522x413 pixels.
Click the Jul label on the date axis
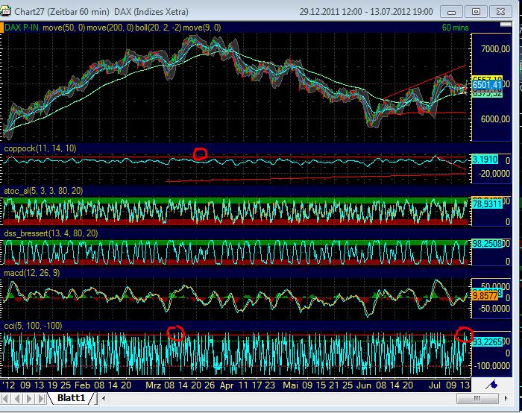[x=435, y=385]
